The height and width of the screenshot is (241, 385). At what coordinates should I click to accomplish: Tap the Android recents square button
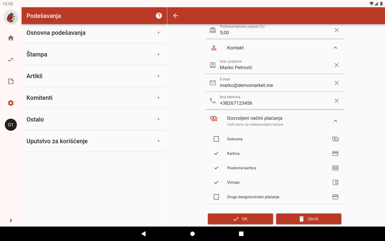[x=241, y=234]
